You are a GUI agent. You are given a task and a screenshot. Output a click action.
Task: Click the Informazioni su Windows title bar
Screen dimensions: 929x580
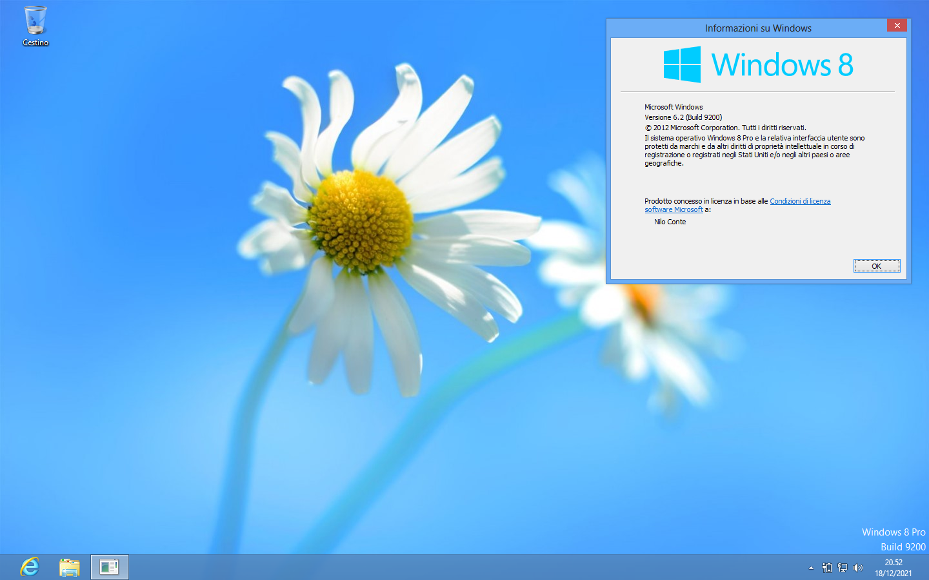[758, 28]
